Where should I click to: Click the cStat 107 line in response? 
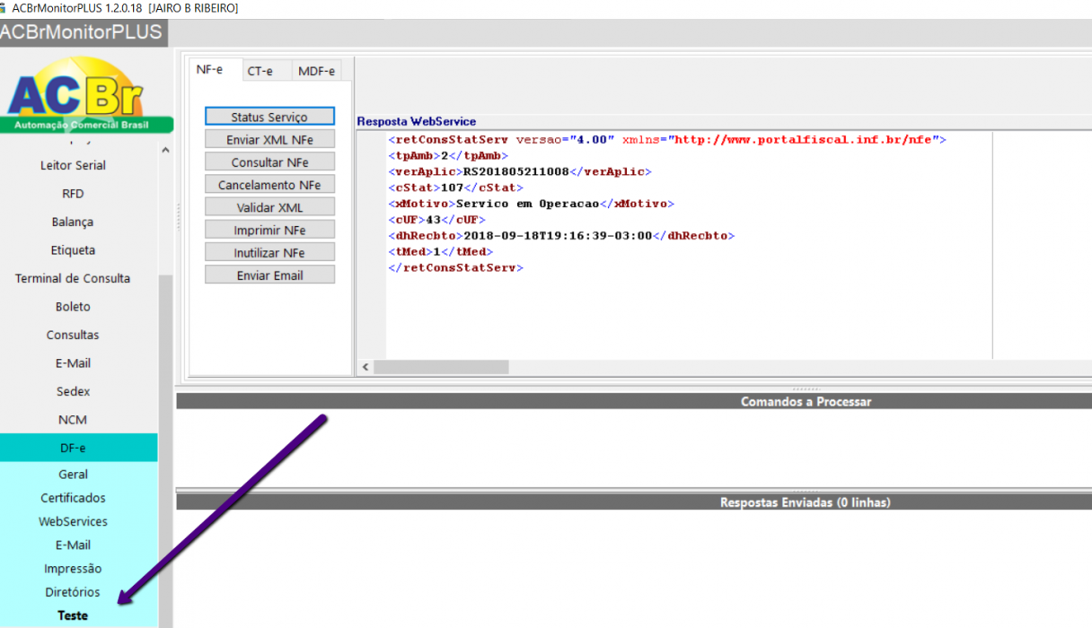456,188
